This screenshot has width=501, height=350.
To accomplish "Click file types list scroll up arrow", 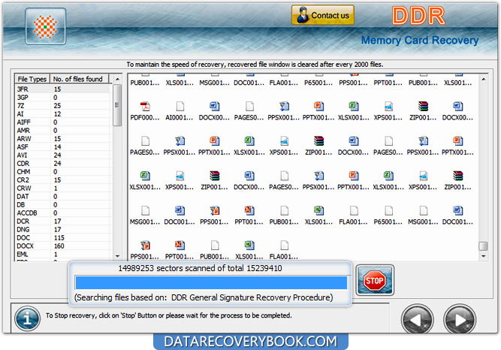I will 117,79.
